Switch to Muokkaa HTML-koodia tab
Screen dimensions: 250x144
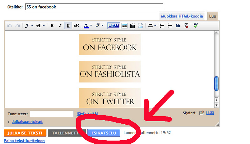182,16
